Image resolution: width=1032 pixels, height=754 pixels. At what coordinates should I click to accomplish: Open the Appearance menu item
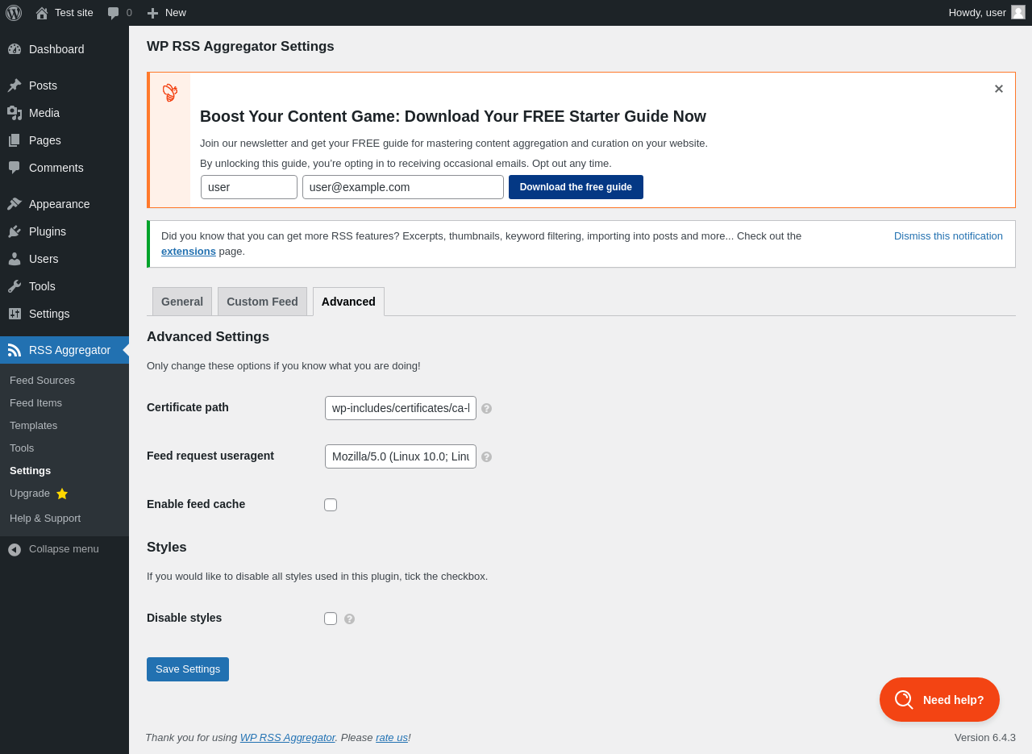[x=64, y=204]
